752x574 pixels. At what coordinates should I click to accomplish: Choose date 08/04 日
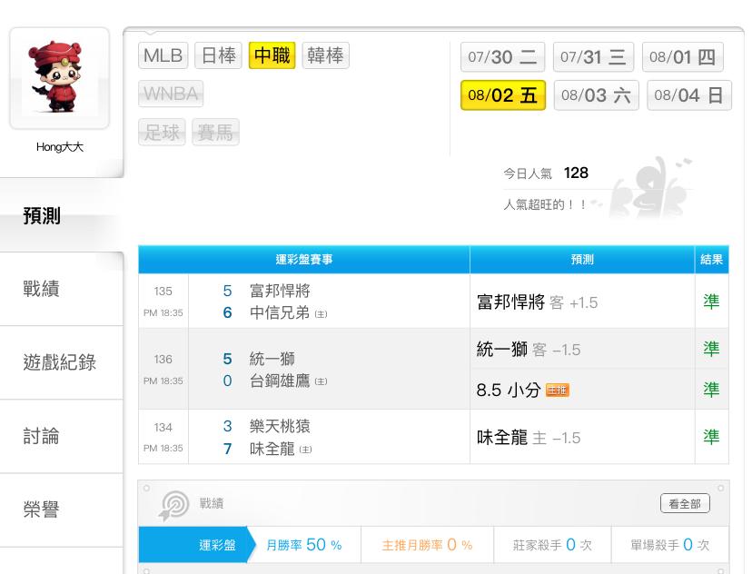tap(688, 95)
